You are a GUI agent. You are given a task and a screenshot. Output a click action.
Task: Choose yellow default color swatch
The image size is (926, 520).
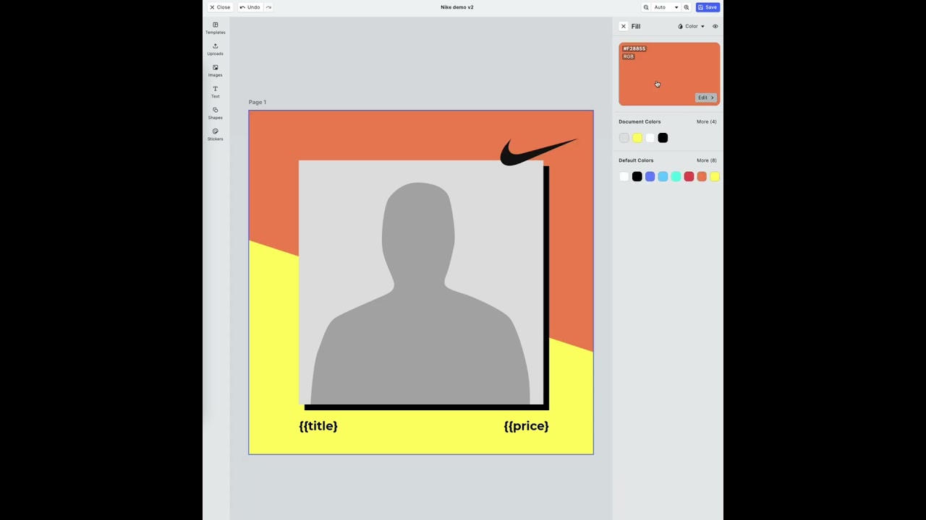pyautogui.click(x=715, y=176)
